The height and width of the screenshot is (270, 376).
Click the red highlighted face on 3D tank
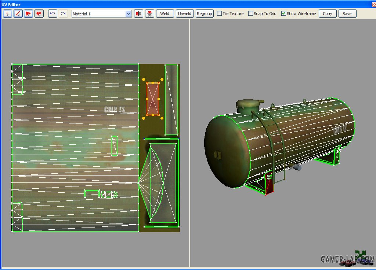click(270, 184)
